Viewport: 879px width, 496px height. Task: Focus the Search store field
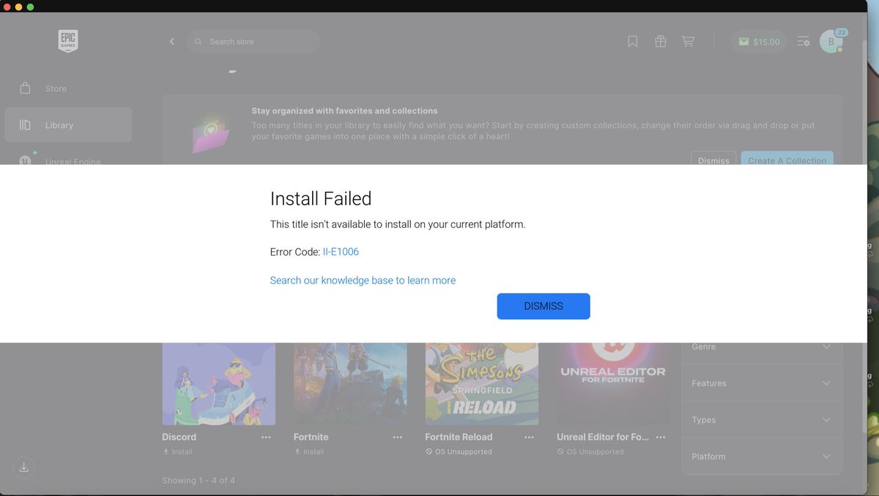[253, 42]
